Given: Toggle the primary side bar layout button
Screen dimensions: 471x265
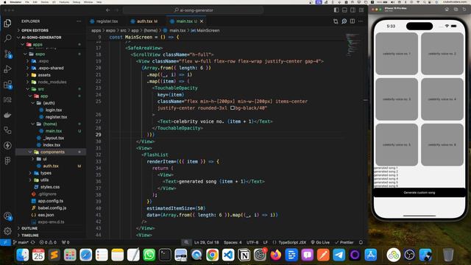Looking at the screenshot, I should coord(336,10).
